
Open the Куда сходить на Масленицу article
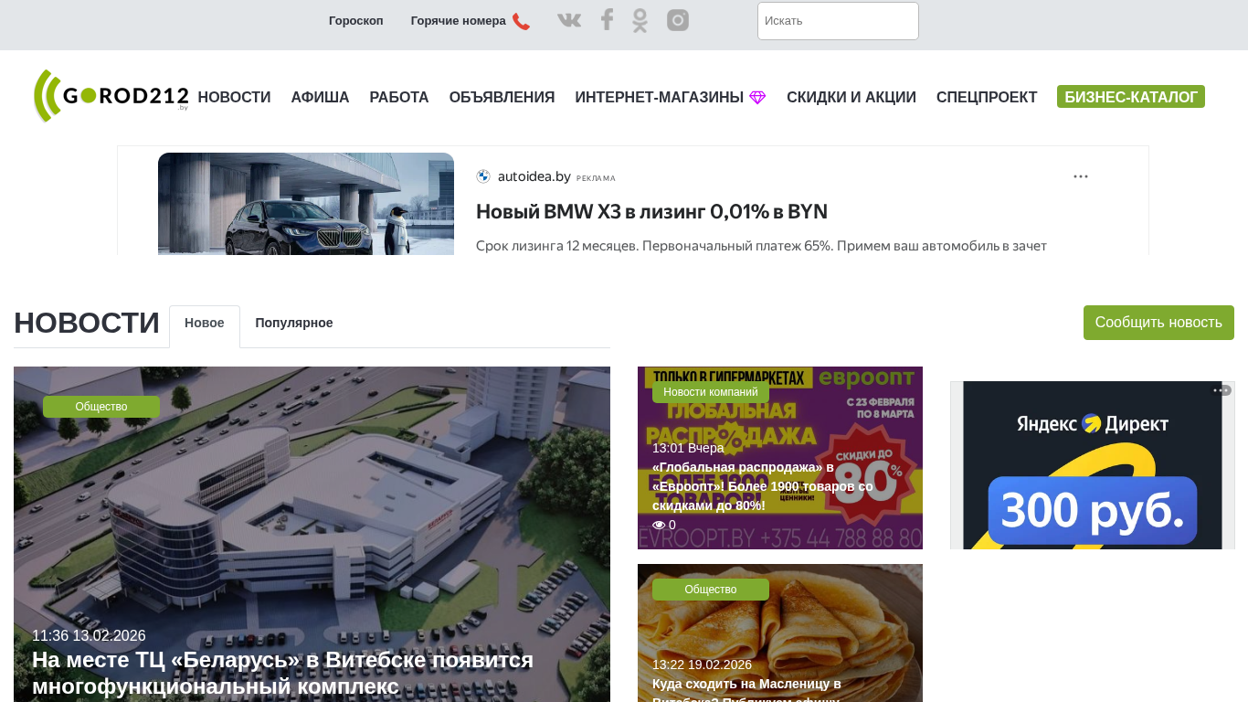746,689
